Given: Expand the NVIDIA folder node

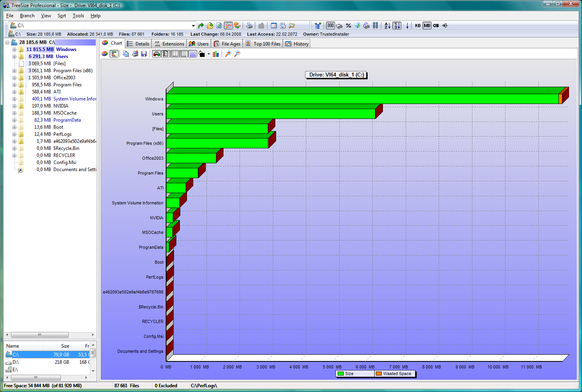Looking at the screenshot, I should 14,106.
